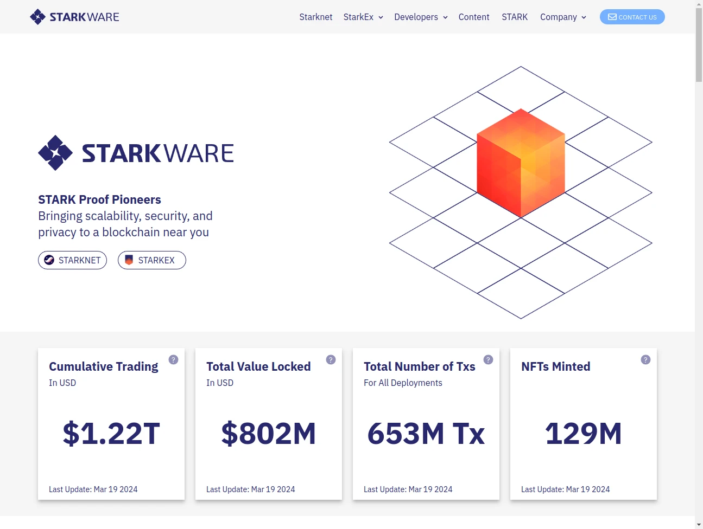Click help icon on Cumulative Trading card
Screen dimensions: 703x529
(173, 359)
